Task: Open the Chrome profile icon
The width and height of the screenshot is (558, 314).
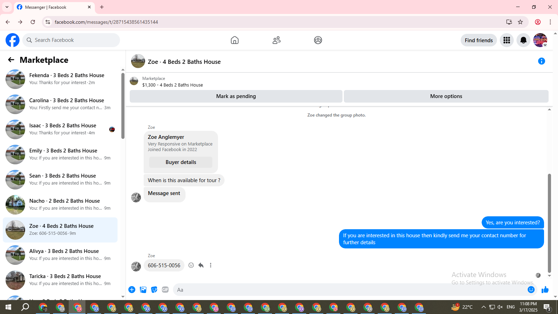Action: (538, 22)
